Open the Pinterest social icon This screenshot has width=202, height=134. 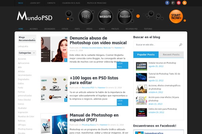click(179, 3)
